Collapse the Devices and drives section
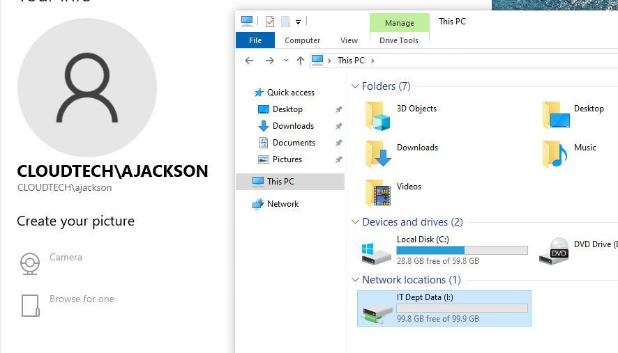Screen dimensions: 618x353 [354, 223]
